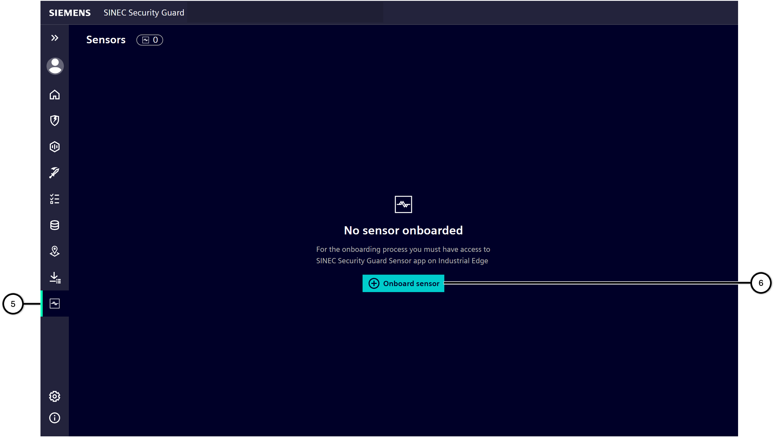
Task: Open the download list icon
Action: (55, 277)
